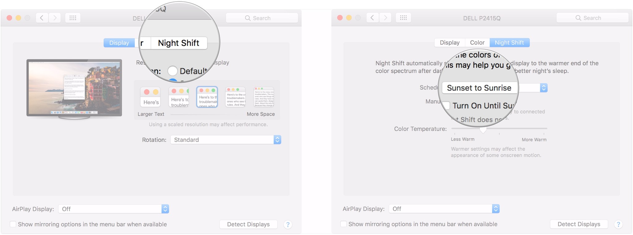The width and height of the screenshot is (633, 235).
Task: Click the "Rotation:" label
Action: (154, 140)
